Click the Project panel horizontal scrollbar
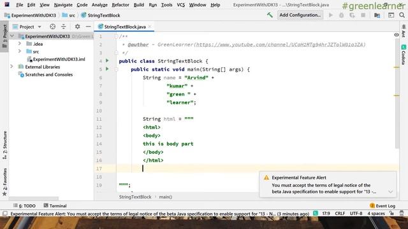Image resolution: width=408 pixels, height=229 pixels. (x=34, y=198)
